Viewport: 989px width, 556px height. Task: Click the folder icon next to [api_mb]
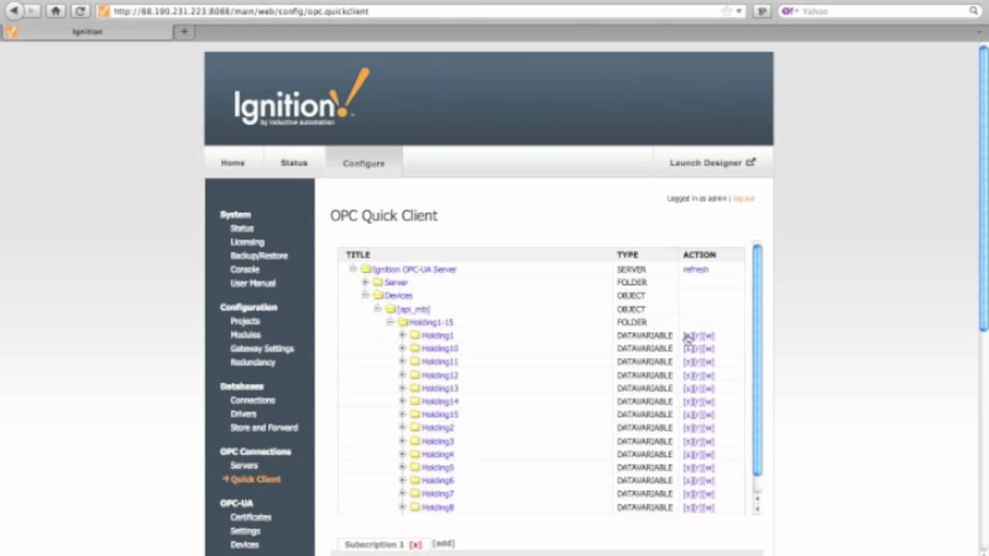tap(390, 309)
